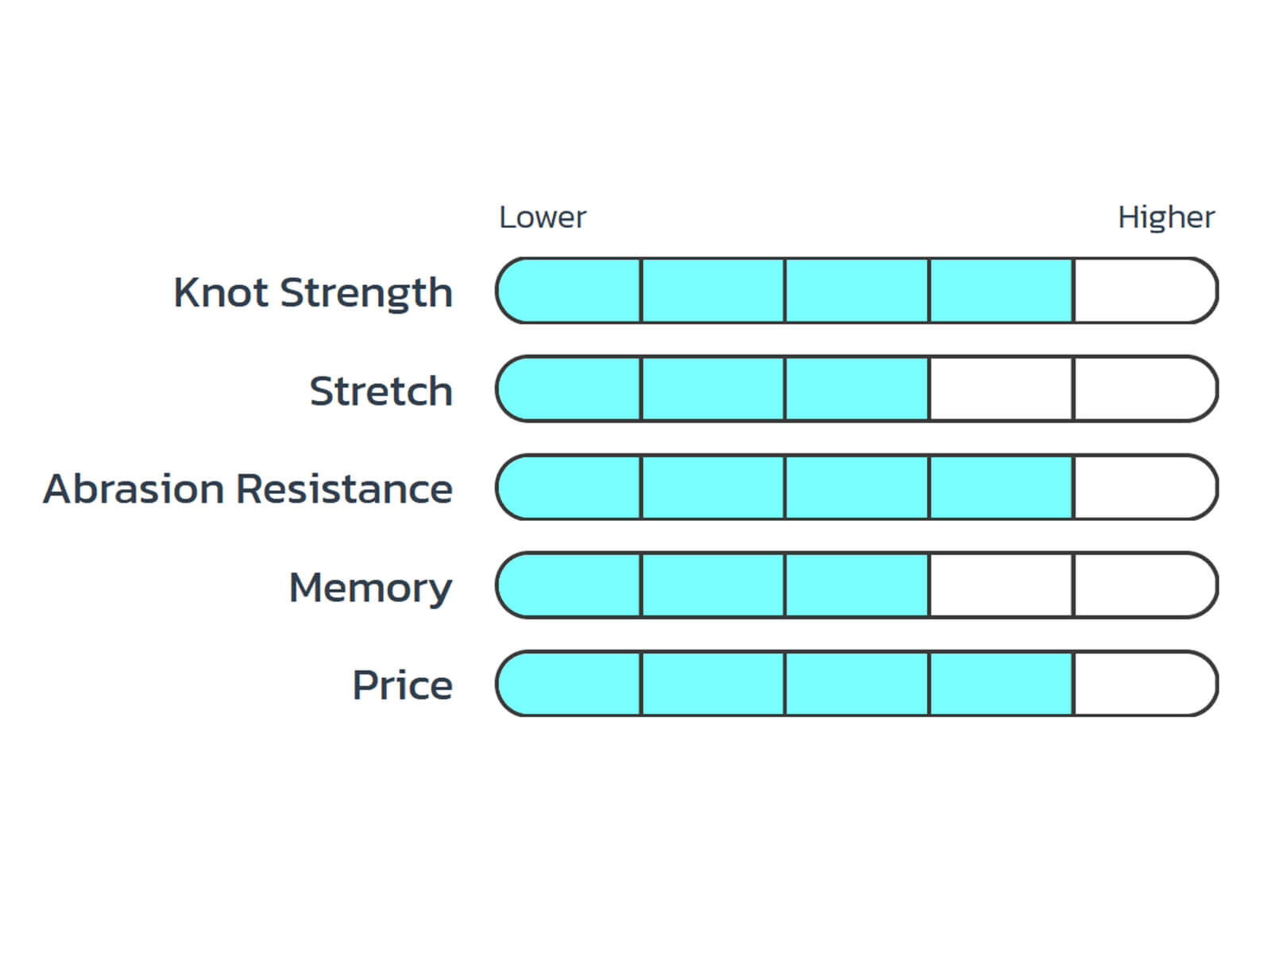Select the first segment of Knot Strength bar
This screenshot has height=953, width=1271.
pyautogui.click(x=570, y=291)
